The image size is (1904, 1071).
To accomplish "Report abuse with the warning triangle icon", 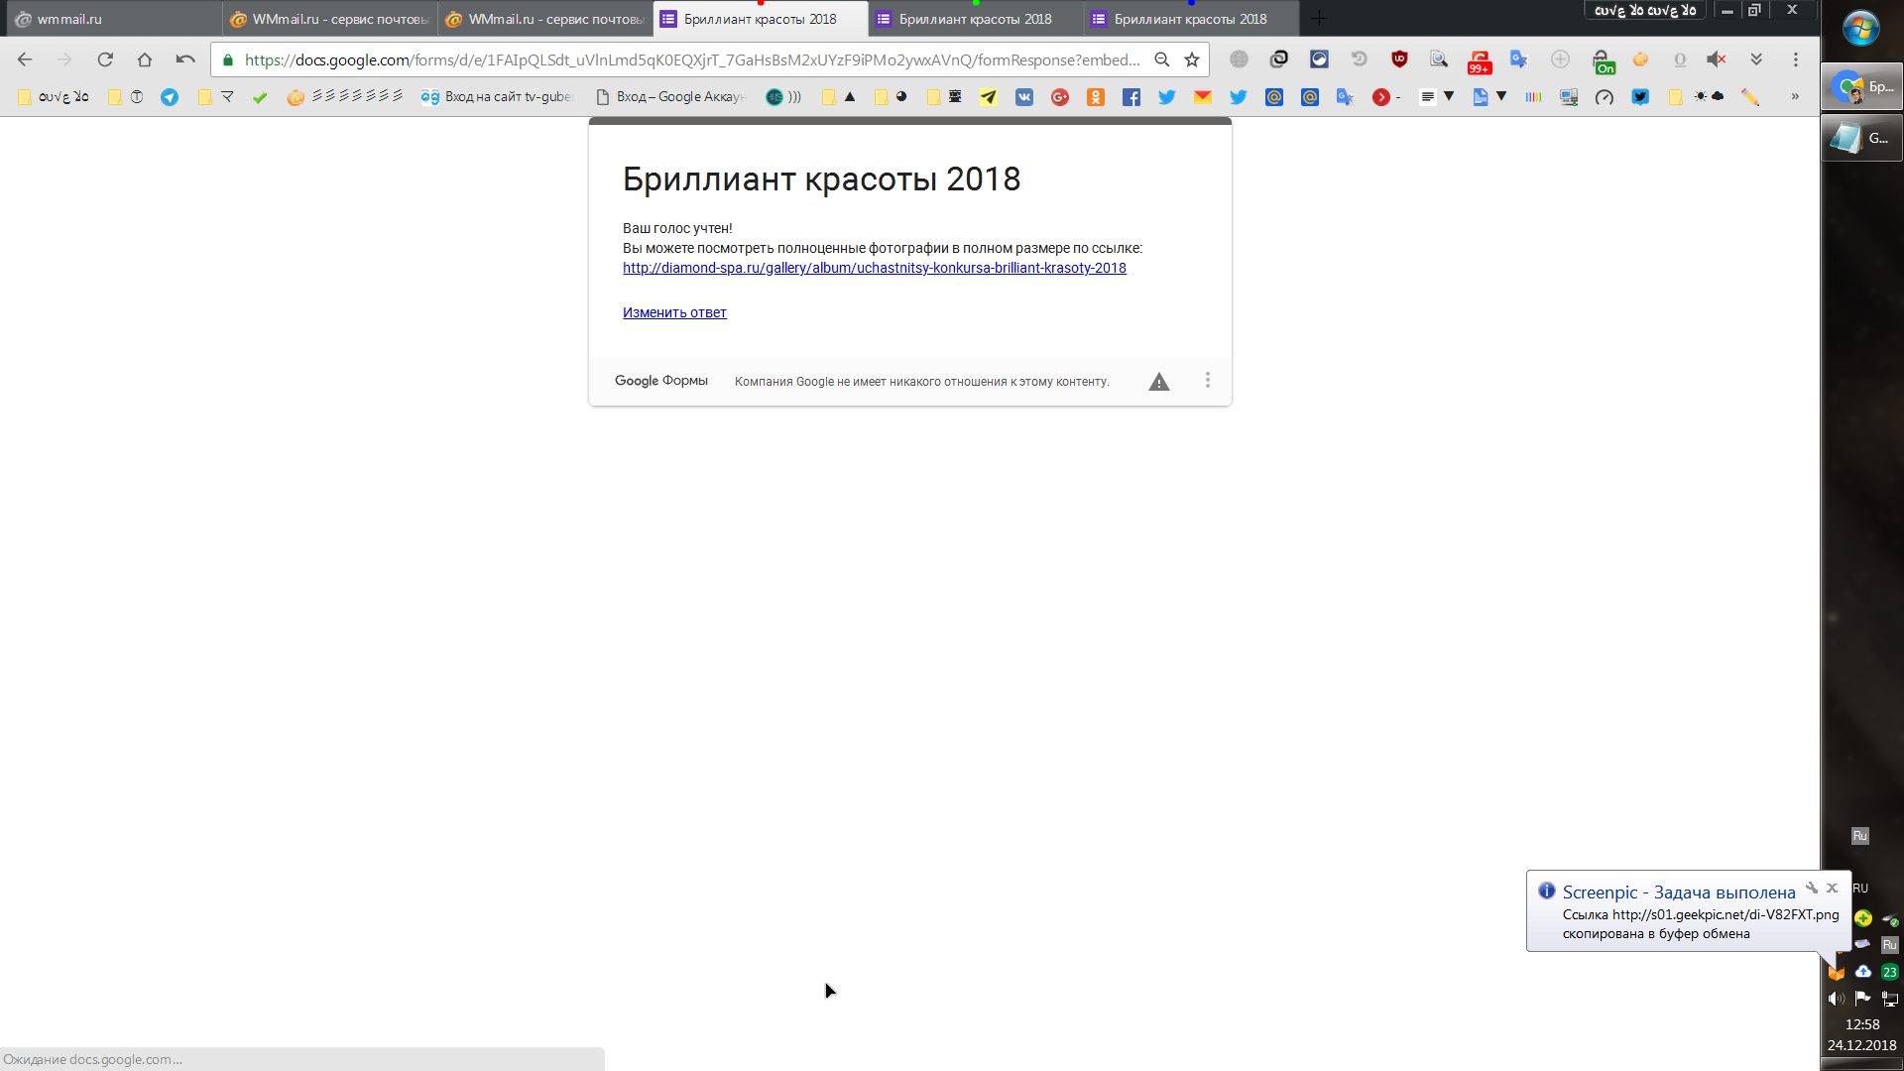I will [x=1158, y=382].
